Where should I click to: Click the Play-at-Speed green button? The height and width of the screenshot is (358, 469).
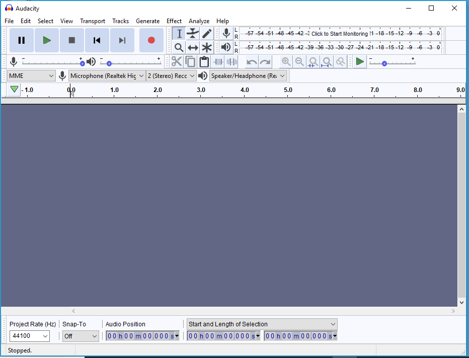(360, 62)
